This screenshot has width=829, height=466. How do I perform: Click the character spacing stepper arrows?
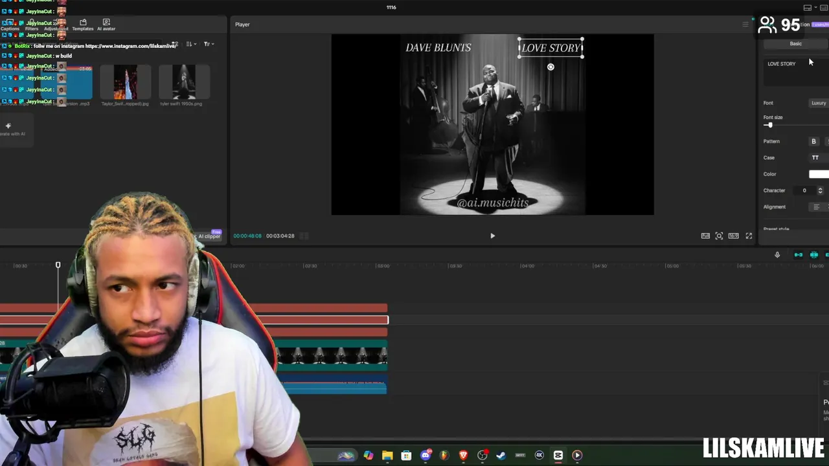(820, 190)
